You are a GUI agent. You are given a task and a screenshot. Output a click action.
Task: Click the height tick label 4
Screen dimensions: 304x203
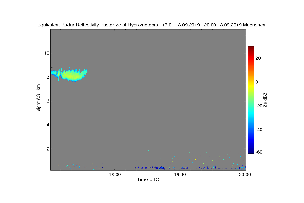pos(47,125)
